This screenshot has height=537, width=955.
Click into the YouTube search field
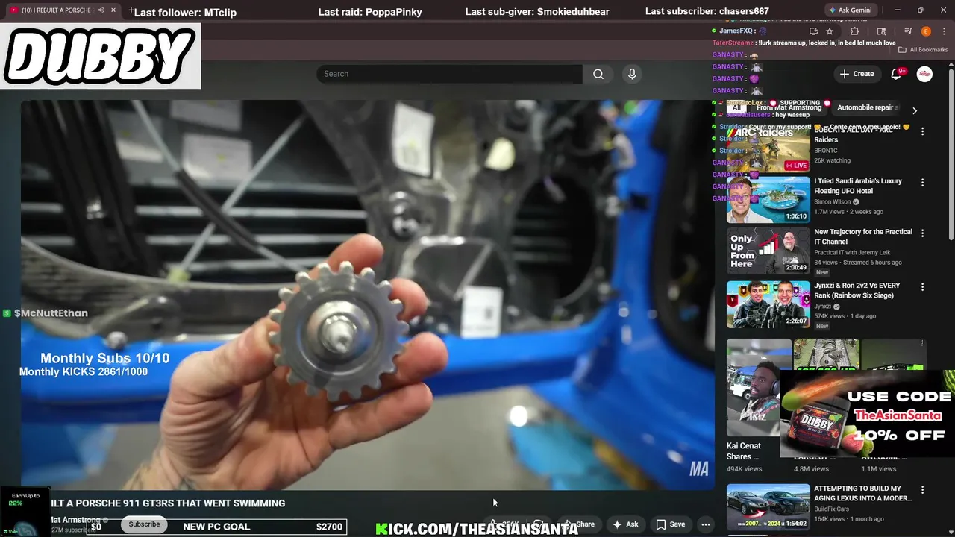click(449, 74)
